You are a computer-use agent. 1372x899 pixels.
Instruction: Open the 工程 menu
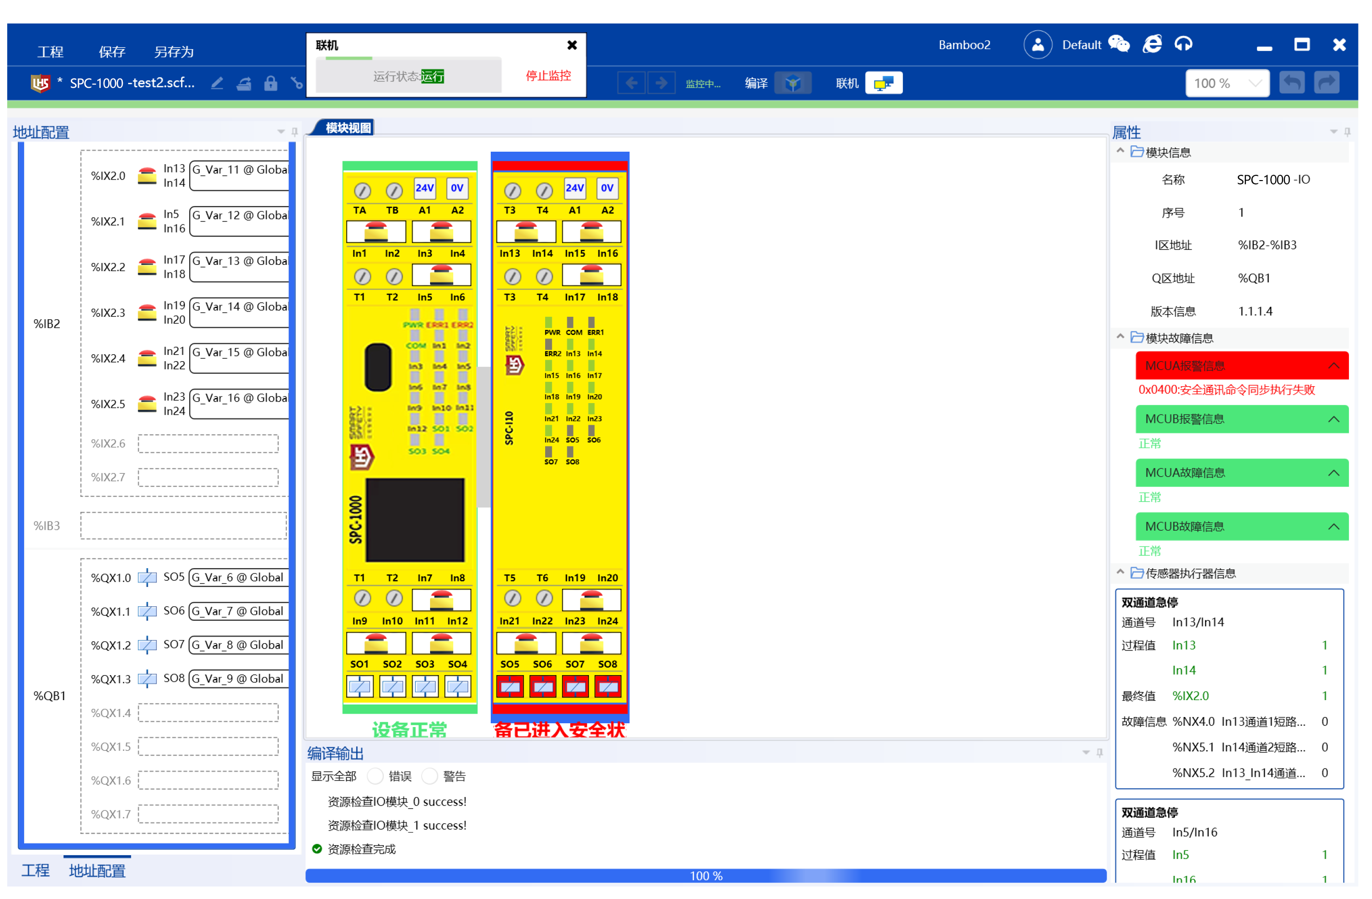51,52
